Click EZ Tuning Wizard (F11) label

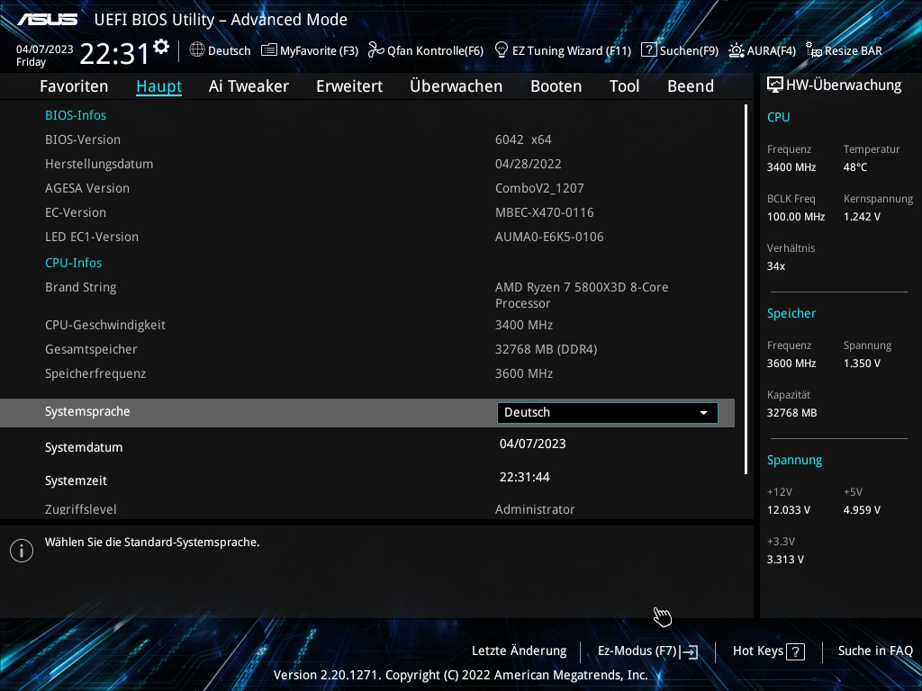point(572,50)
